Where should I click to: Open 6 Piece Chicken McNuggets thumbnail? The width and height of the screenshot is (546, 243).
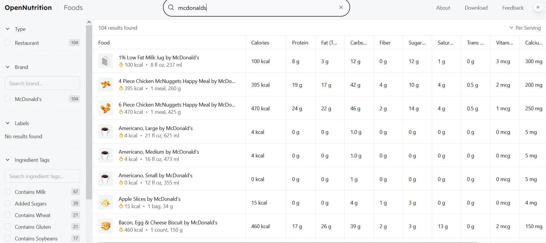(x=106, y=108)
